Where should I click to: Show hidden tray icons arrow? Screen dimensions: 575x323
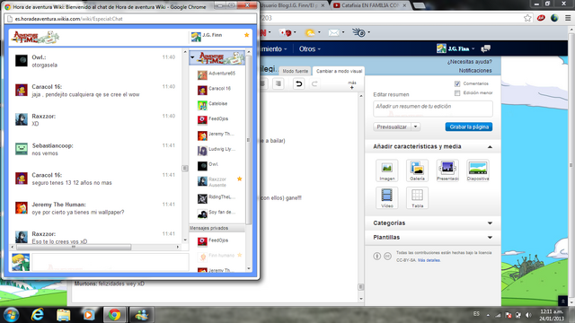pyautogui.click(x=488, y=315)
